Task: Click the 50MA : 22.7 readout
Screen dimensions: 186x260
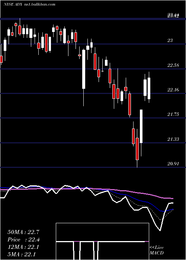Action: (23, 232)
